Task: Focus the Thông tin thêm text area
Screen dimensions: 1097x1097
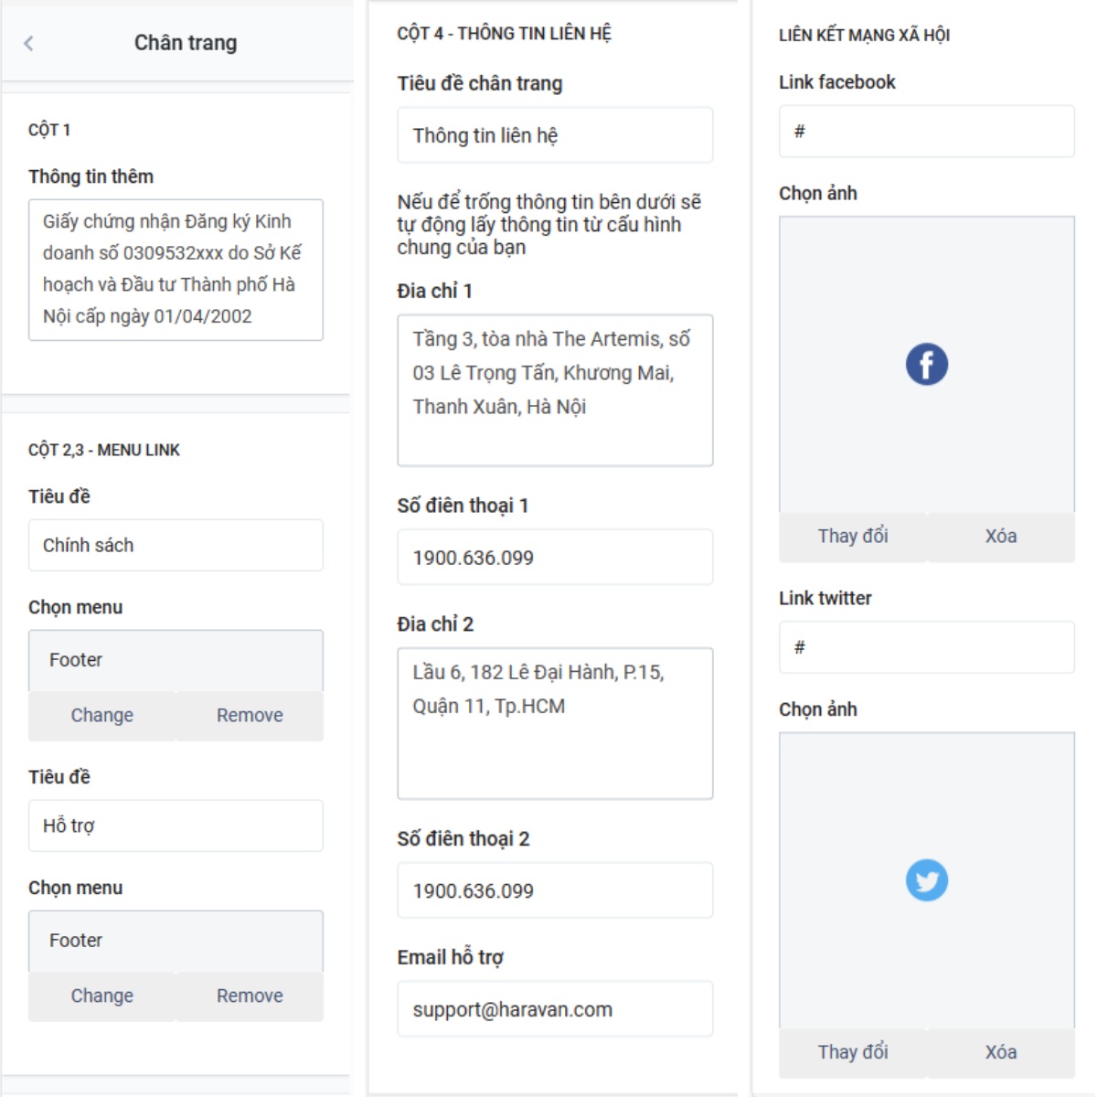Action: (x=176, y=270)
